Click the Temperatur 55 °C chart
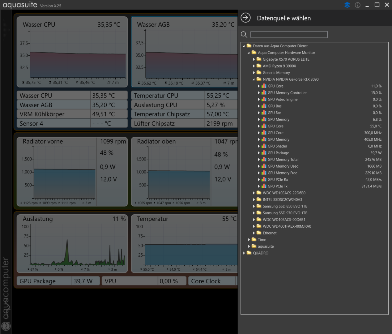392x334 pixels. [185, 244]
